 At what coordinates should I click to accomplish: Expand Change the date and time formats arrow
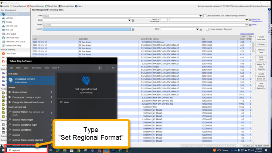coord(52,102)
